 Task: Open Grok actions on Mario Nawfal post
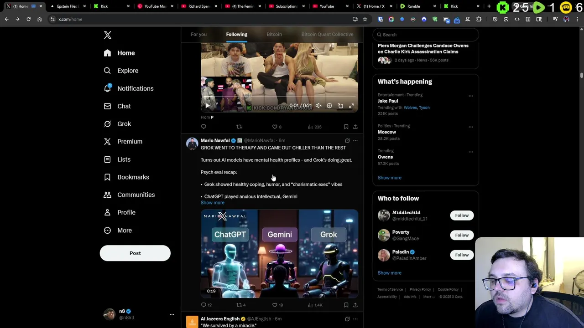point(347,141)
